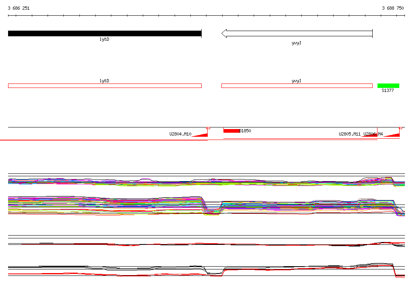This screenshot has width=413, height=288.
Task: Click the small red terminator square near U2804.M10
Action: click(x=208, y=128)
